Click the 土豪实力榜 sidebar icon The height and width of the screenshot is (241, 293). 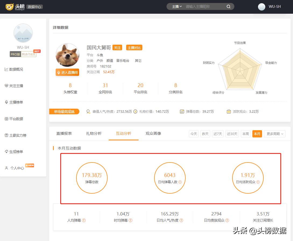6,135
